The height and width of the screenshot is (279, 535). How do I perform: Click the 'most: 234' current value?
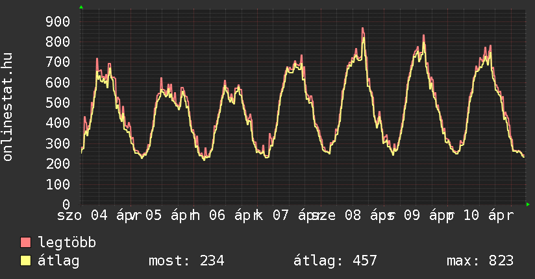tap(186, 261)
